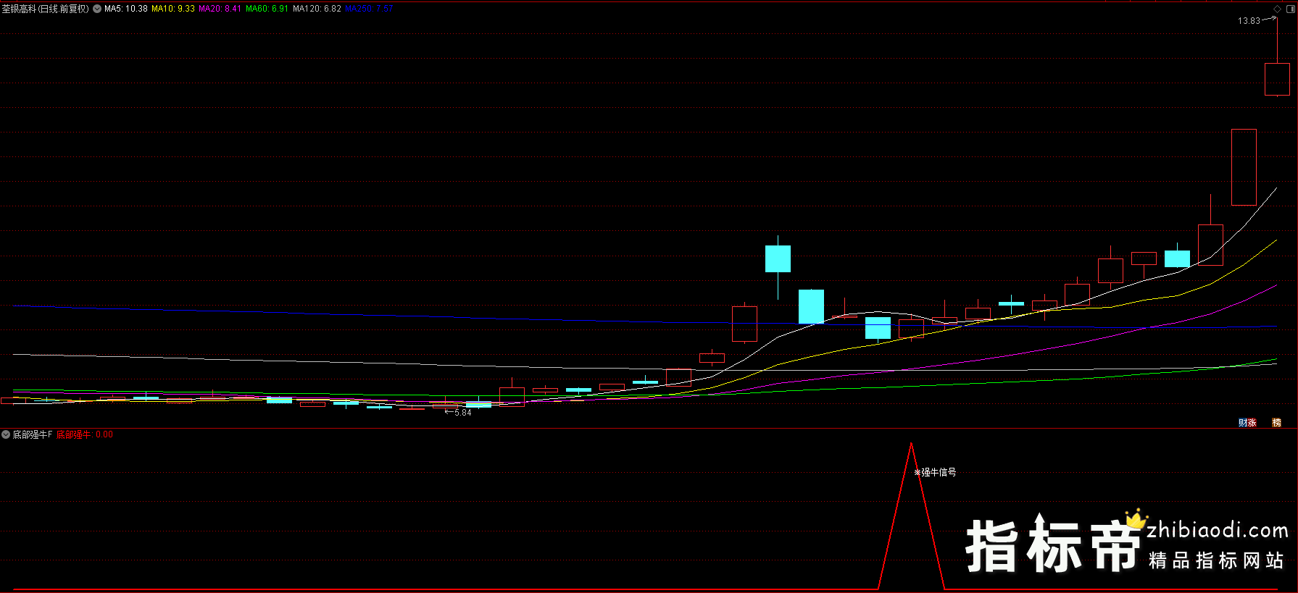Viewport: 1298px width, 593px height.
Task: Select the tall cyan candlestick after the gap up
Action: (778, 258)
